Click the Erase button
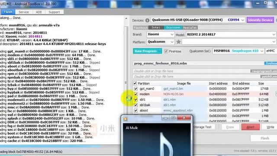Image resolution: width=277 pixels, height=156 pixels. tap(230, 127)
